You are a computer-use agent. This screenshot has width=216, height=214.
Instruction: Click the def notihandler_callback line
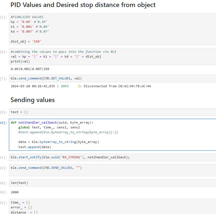point(52,122)
